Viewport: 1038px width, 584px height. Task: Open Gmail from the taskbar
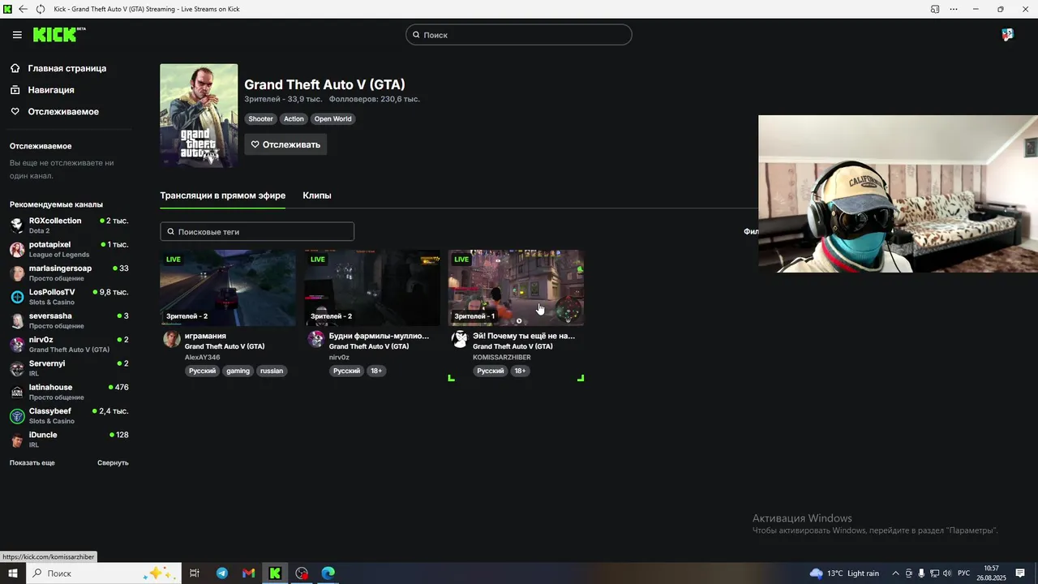coord(249,573)
